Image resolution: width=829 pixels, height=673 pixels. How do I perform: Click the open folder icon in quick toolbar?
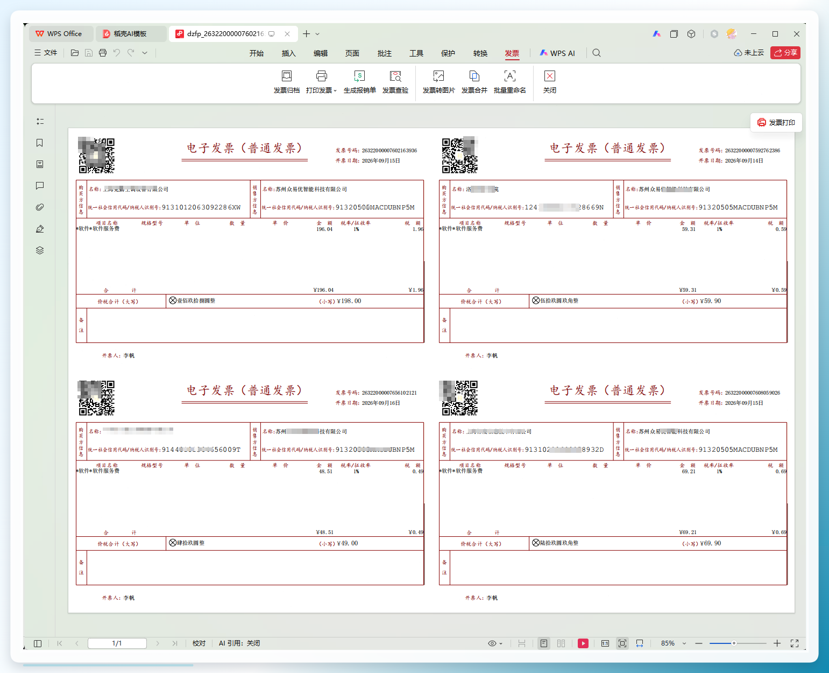[75, 53]
